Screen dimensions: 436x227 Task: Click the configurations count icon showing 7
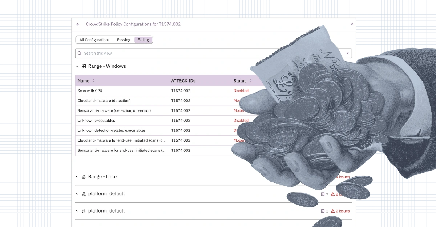tap(323, 194)
